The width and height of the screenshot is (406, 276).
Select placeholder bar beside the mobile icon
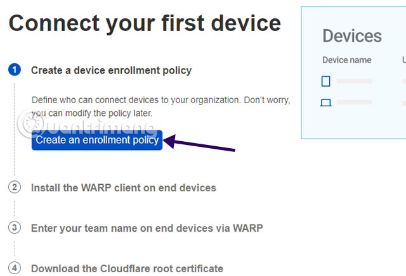pos(354,81)
